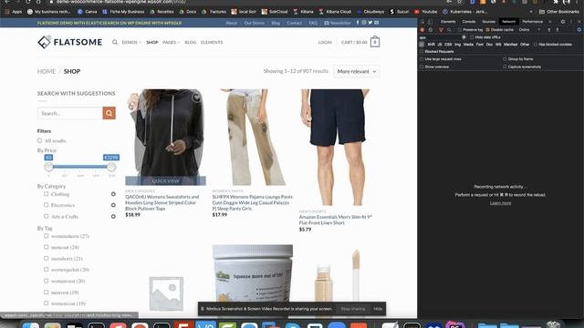Viewport: 584px width, 328px height.
Task: Open the Youtube bookmark
Action: click(426, 12)
